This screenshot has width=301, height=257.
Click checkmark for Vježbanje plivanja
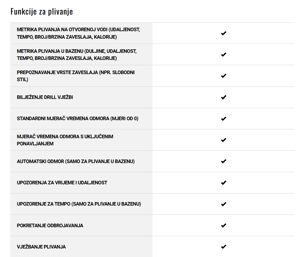(x=224, y=247)
